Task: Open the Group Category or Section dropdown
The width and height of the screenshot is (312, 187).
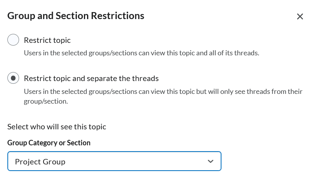Action: pyautogui.click(x=114, y=161)
